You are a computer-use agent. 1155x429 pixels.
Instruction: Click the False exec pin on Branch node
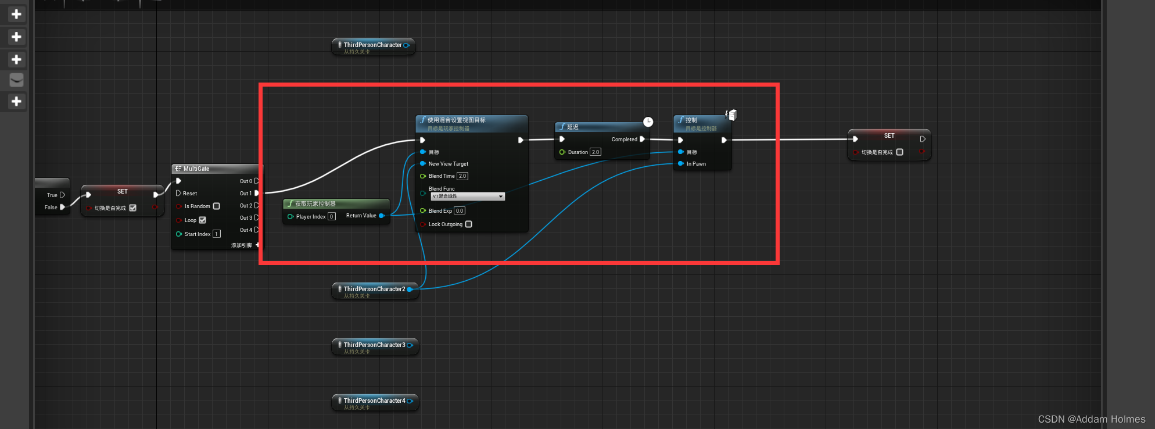[62, 207]
